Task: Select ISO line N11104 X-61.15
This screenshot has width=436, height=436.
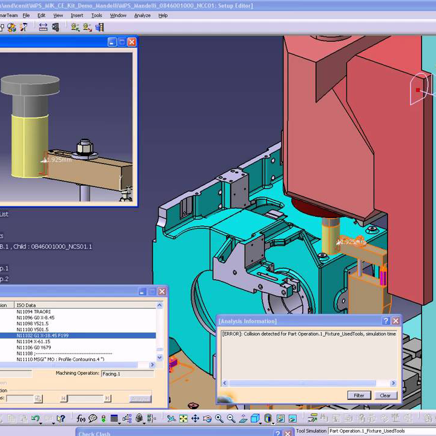Action: (x=36, y=342)
